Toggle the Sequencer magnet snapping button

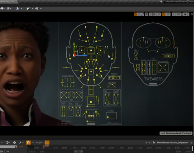(x=28, y=142)
